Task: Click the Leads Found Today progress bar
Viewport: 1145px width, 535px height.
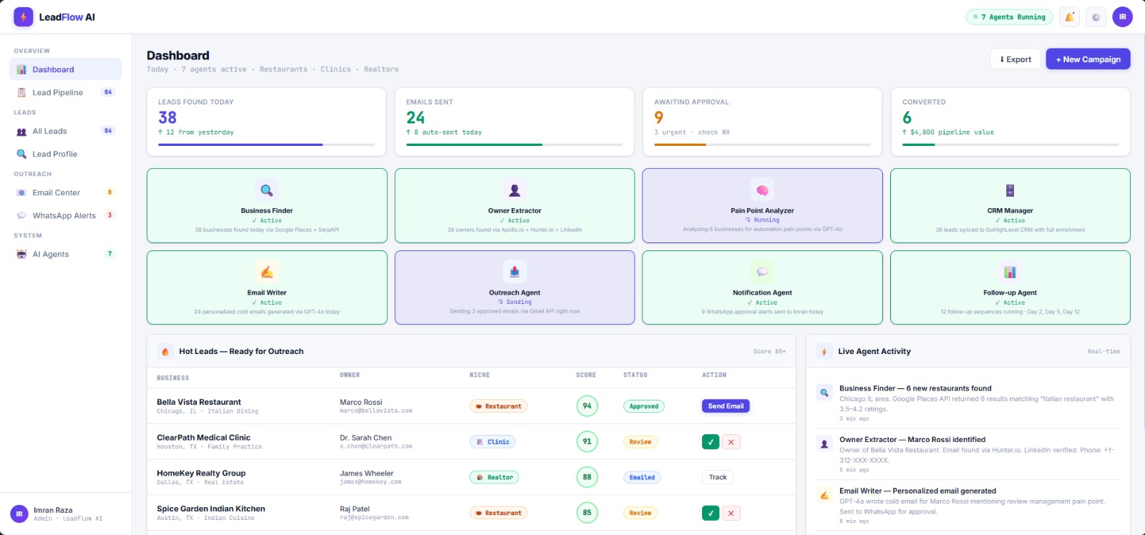Action: coord(266,144)
